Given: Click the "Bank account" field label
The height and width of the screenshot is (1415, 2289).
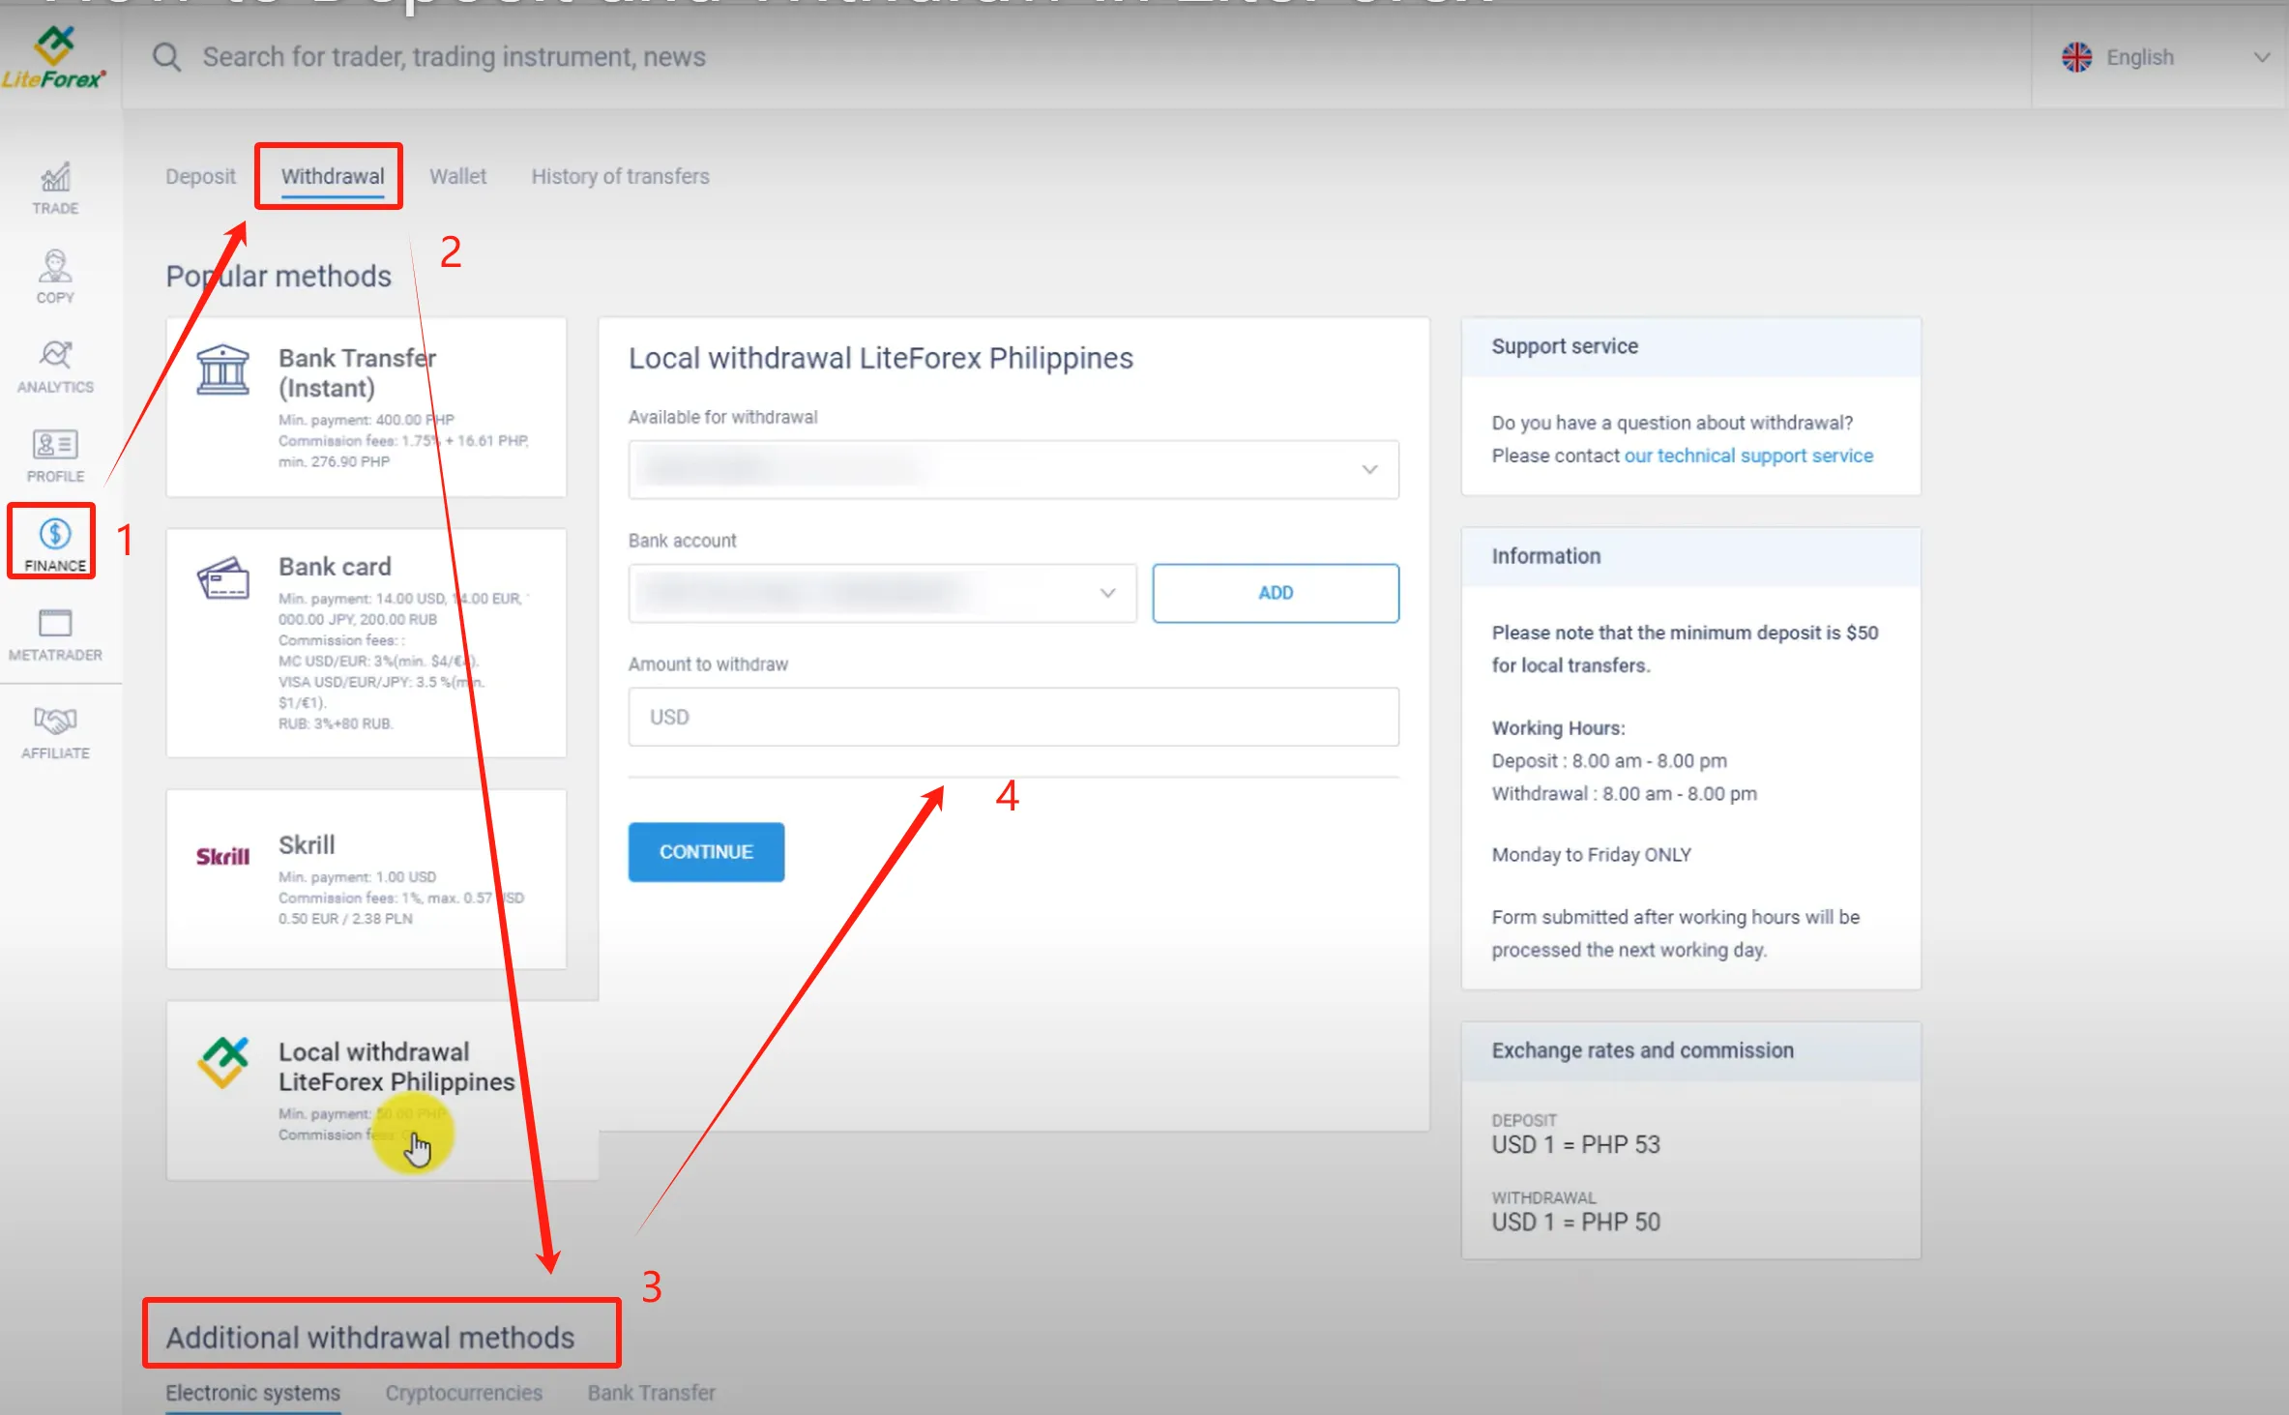Looking at the screenshot, I should 682,541.
